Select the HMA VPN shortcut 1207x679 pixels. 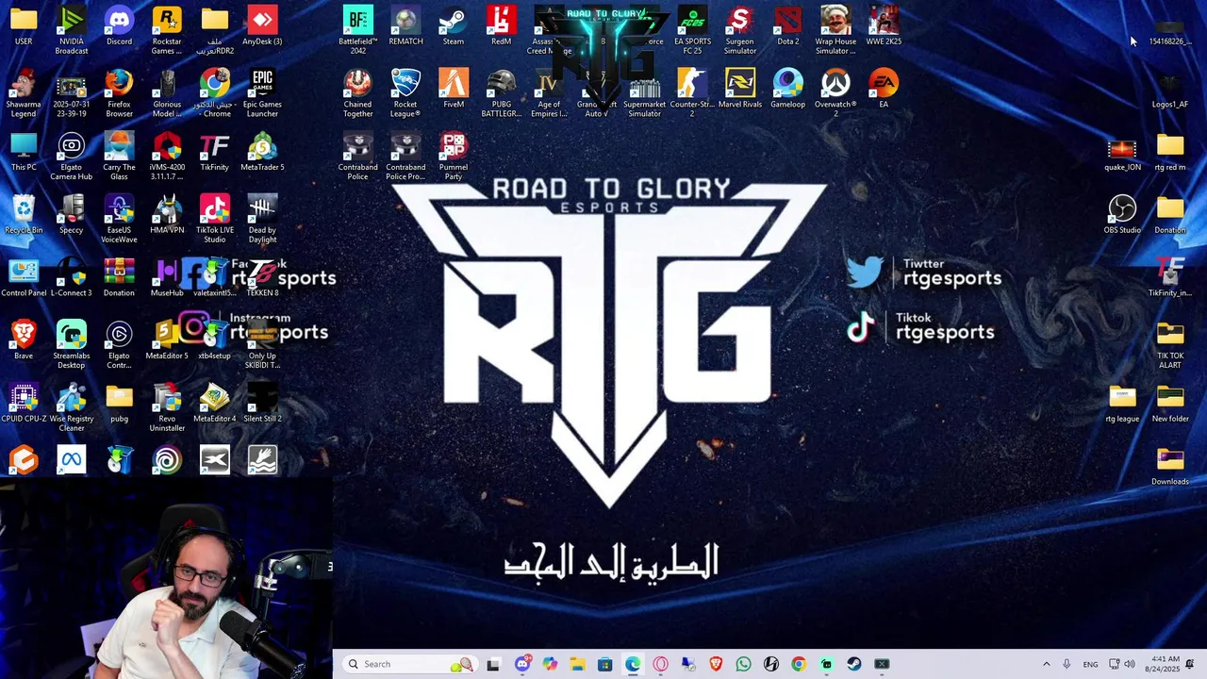(167, 214)
